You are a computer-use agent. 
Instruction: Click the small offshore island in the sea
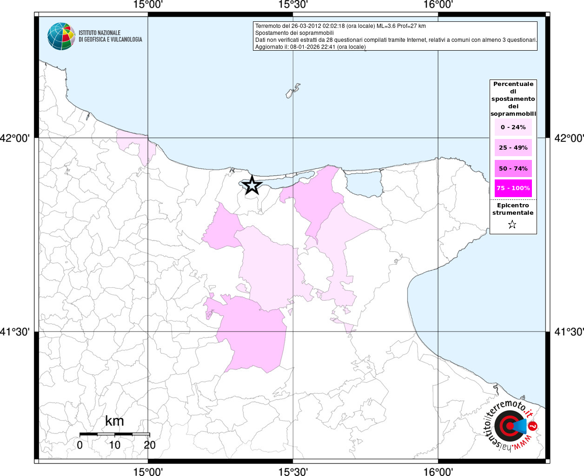pos(292,91)
